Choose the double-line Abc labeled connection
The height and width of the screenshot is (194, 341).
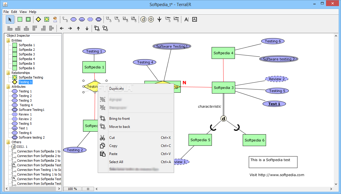pyautogui.click(x=176, y=19)
